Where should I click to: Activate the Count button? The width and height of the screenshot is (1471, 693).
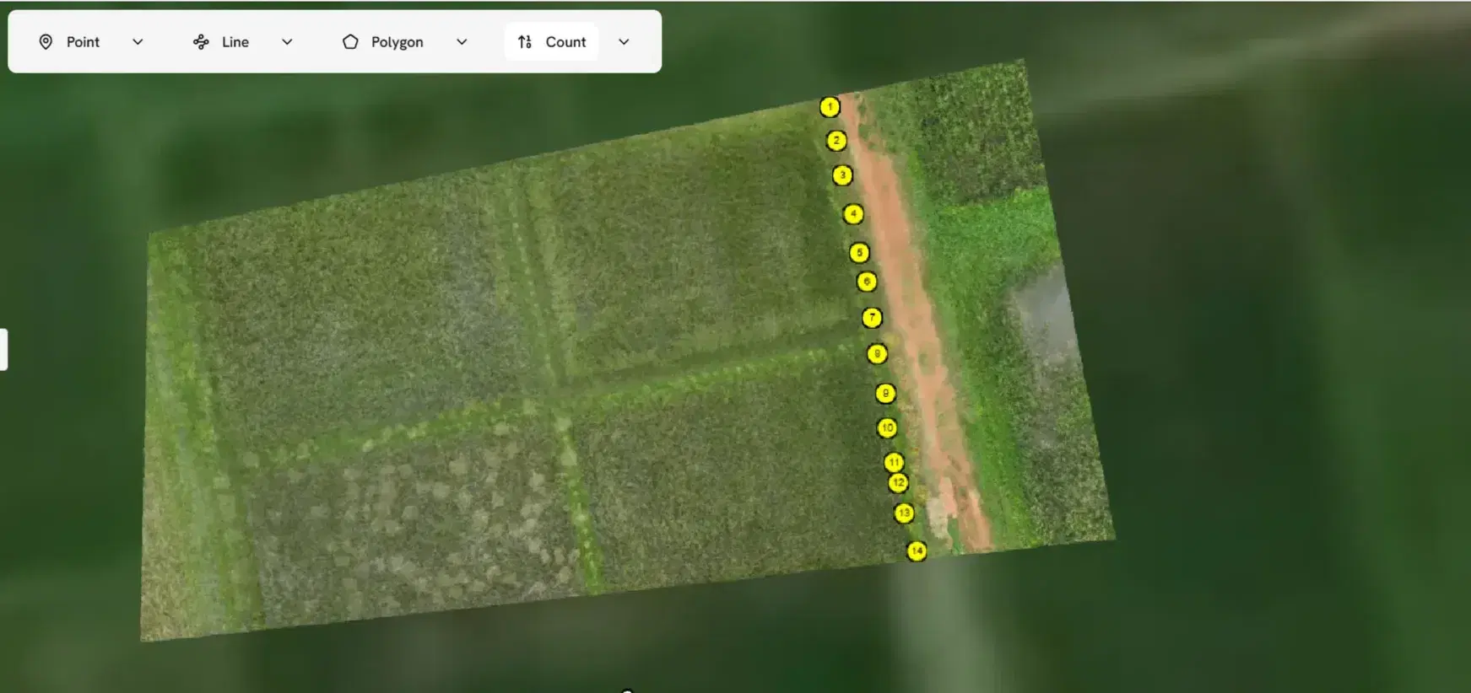coord(552,41)
